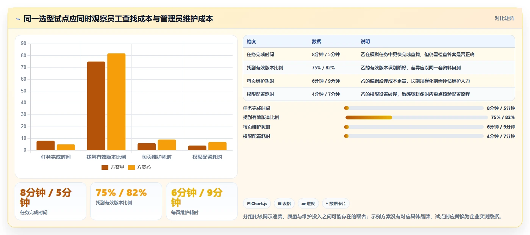The height and width of the screenshot is (235, 530).
Task: Select the 任务完成时间 table row cell
Action: (x=275, y=55)
